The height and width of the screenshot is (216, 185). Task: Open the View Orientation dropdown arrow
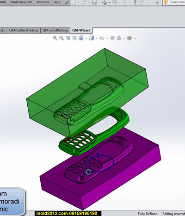click(x=86, y=38)
